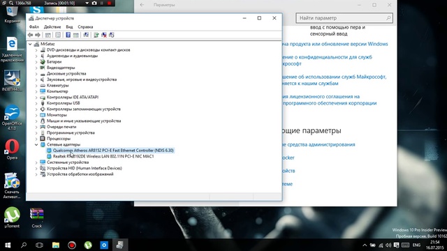Open the Crack archive on desktop
Viewport: 447px width, 251px height.
(x=37, y=218)
